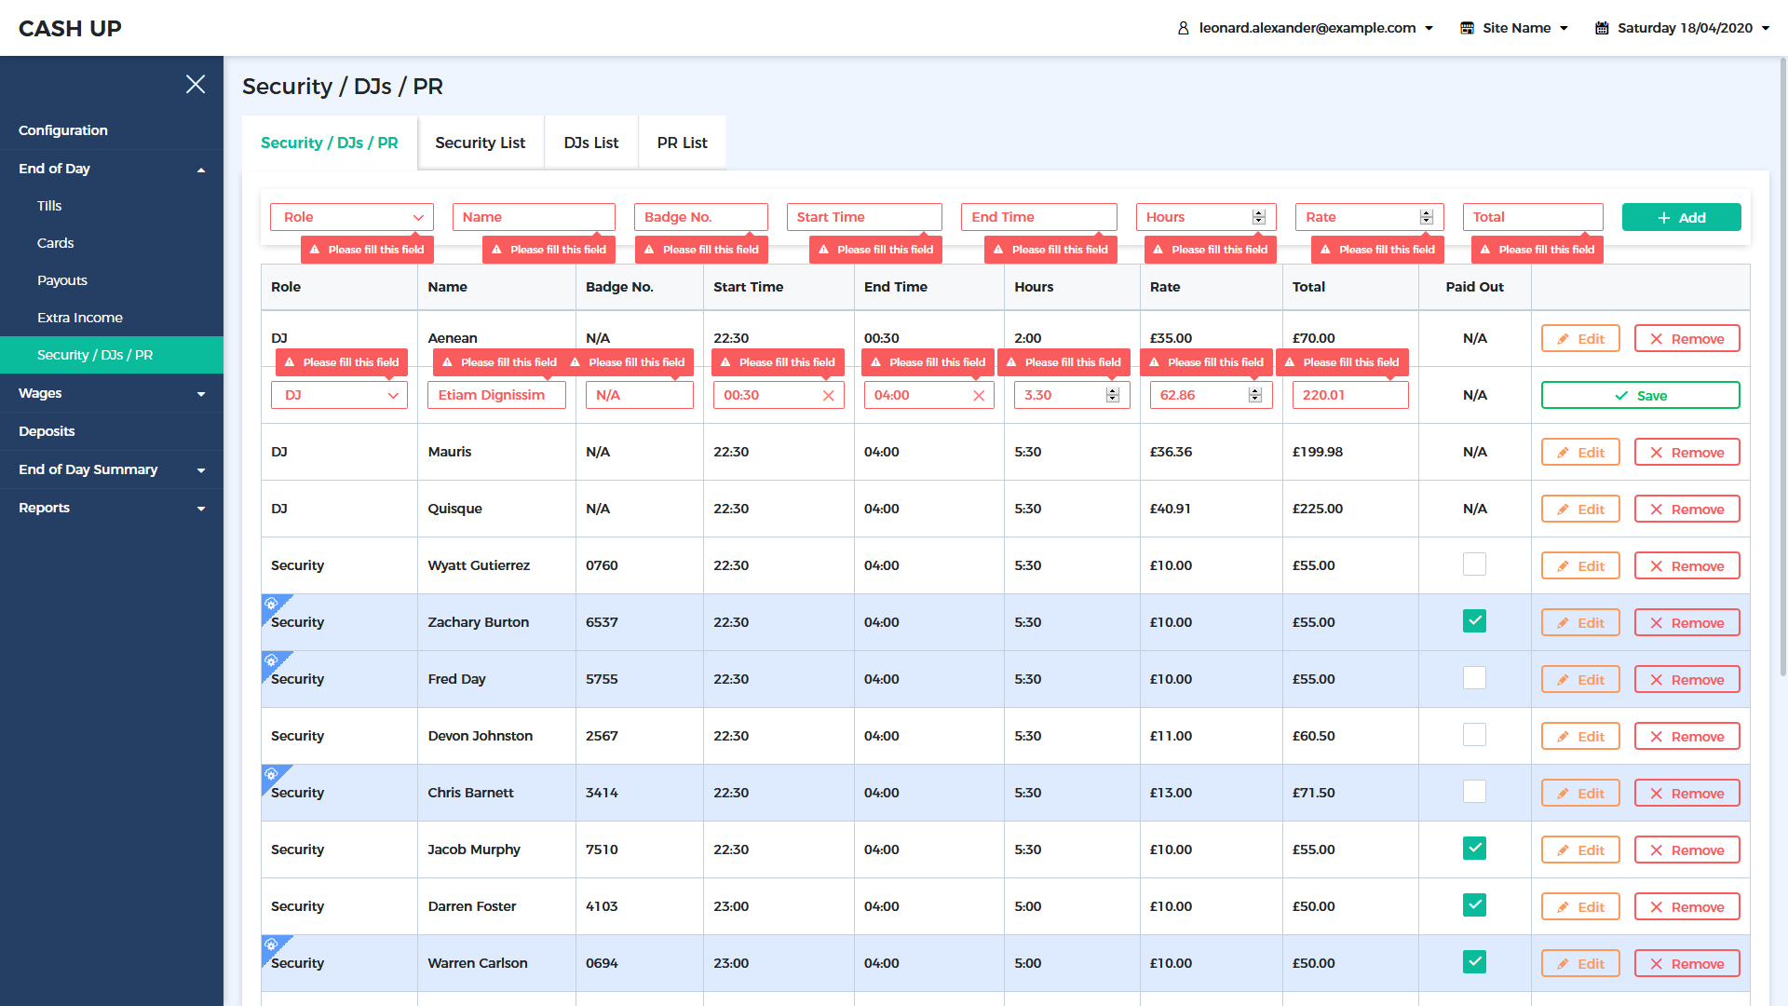Uncheck Paid Out for Jacob Murphy
Image resolution: width=1788 pixels, height=1006 pixels.
click(x=1474, y=849)
